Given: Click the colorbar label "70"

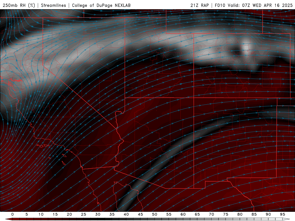Looking at the screenshot, I should (x=211, y=214).
